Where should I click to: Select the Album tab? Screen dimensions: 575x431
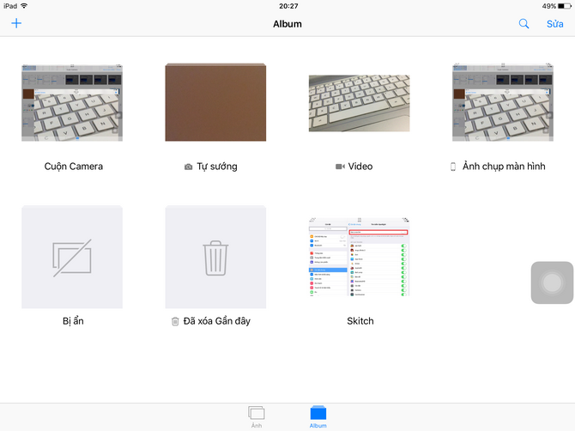coord(318,416)
